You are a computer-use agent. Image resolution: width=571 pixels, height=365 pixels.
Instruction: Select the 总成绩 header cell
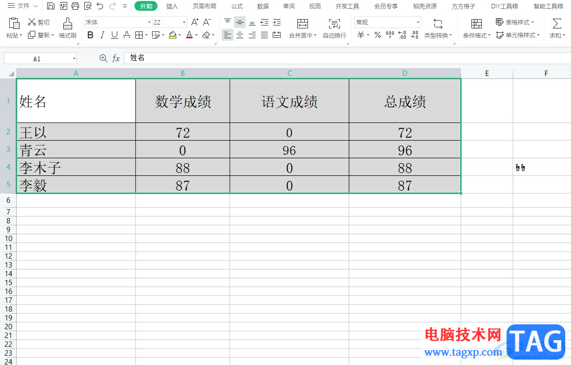coord(405,101)
